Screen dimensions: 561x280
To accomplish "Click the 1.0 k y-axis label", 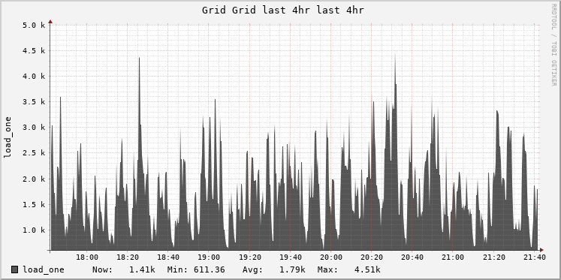I will tap(34, 230).
